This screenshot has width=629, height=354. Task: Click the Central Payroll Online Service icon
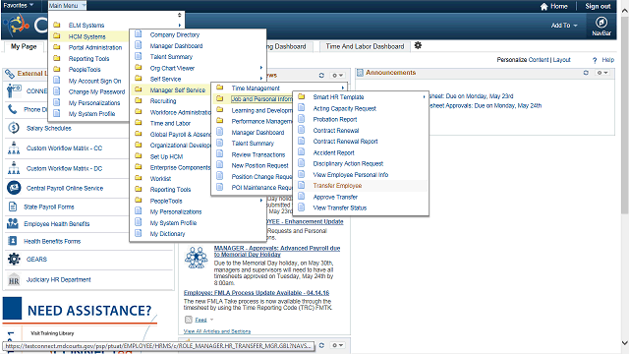14,188
